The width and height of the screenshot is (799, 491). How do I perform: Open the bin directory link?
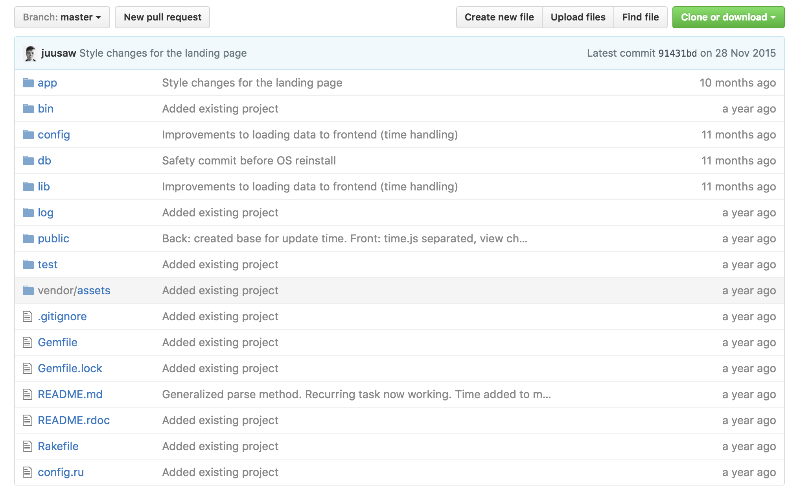[x=46, y=109]
